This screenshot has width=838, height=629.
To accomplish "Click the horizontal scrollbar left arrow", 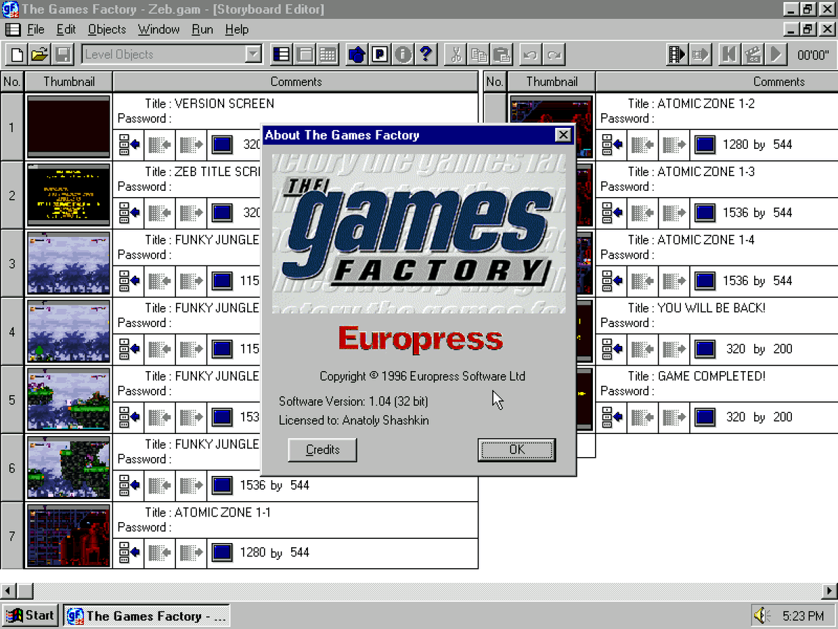I will pyautogui.click(x=8, y=591).
